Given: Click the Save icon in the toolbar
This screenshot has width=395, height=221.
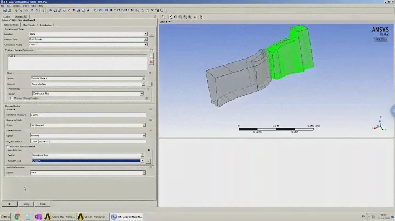Looking at the screenshot, I should (6, 11).
